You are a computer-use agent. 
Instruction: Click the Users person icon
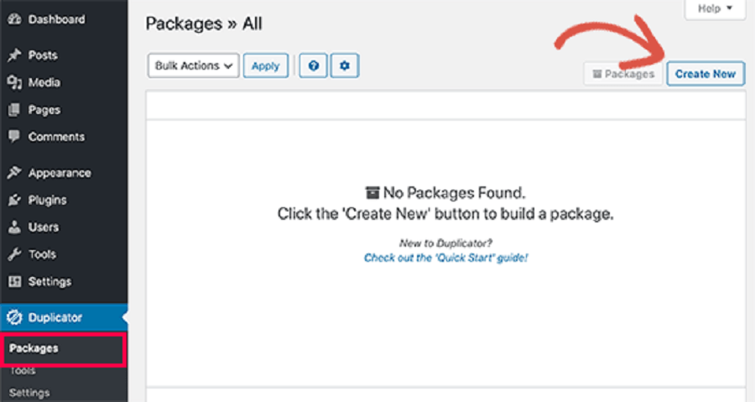14,227
